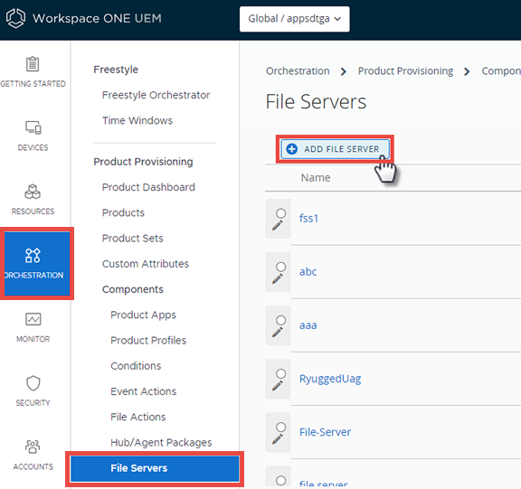This screenshot has width=521, height=489.
Task: Open Freestyle Orchestrator menu item
Action: click(156, 95)
